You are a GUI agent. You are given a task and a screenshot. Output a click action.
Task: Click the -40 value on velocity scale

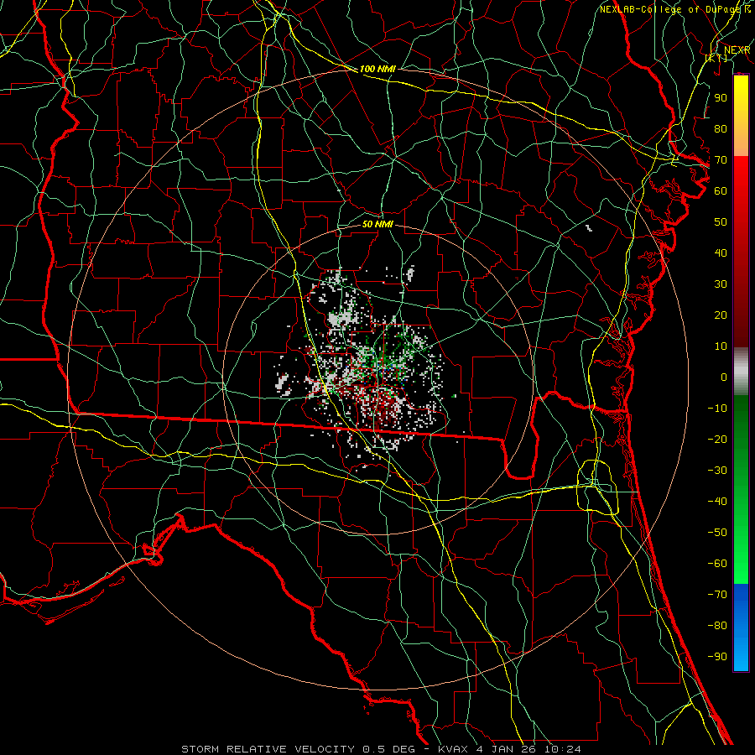(x=717, y=502)
